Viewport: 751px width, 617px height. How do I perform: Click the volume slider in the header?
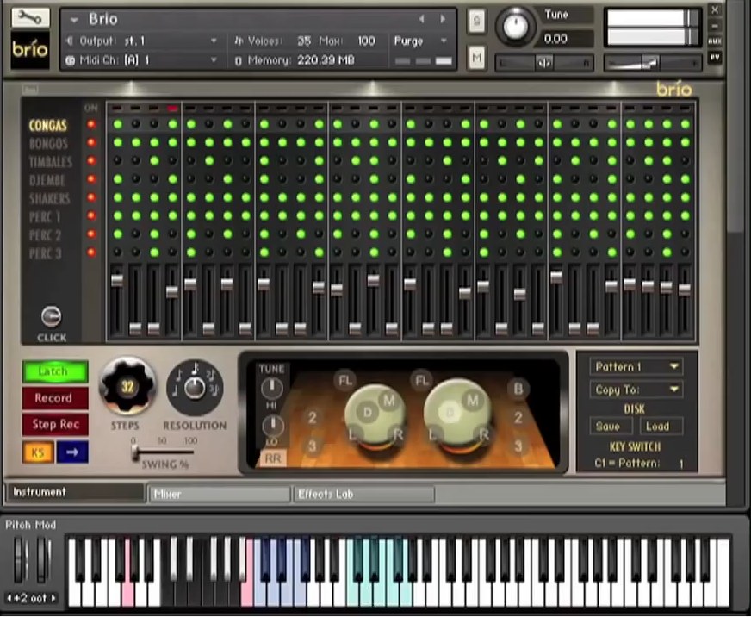tap(652, 63)
